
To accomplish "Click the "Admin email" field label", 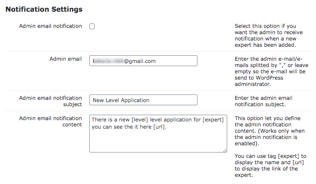I will pyautogui.click(x=66, y=59).
